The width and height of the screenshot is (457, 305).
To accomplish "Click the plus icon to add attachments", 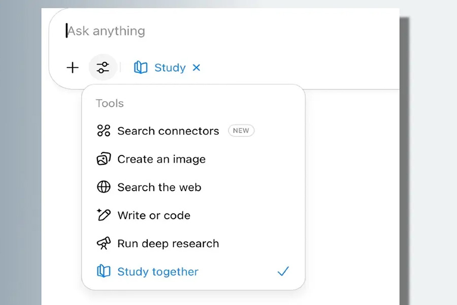I will point(73,68).
